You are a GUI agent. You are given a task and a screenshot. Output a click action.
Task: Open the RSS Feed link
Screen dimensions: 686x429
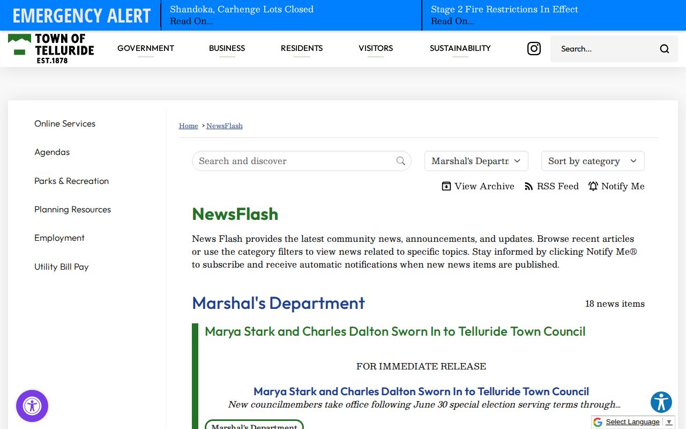551,186
